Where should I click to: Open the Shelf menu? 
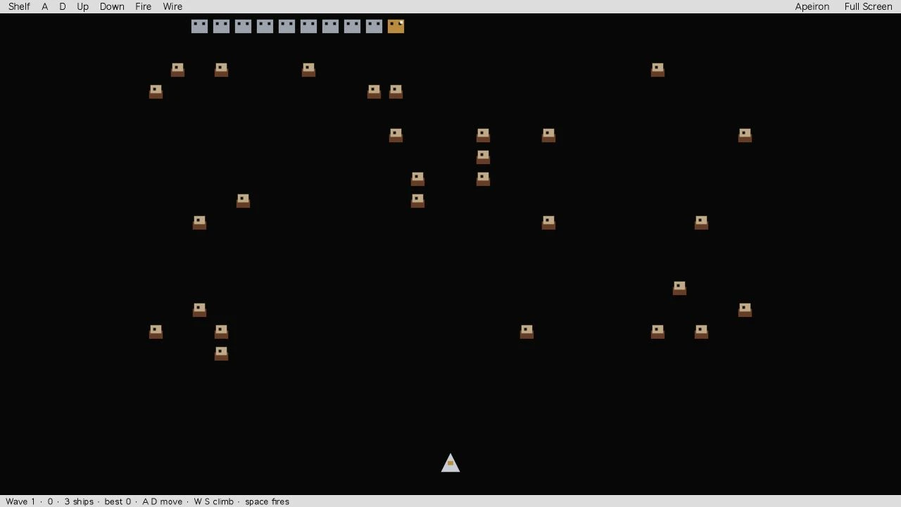tap(19, 6)
